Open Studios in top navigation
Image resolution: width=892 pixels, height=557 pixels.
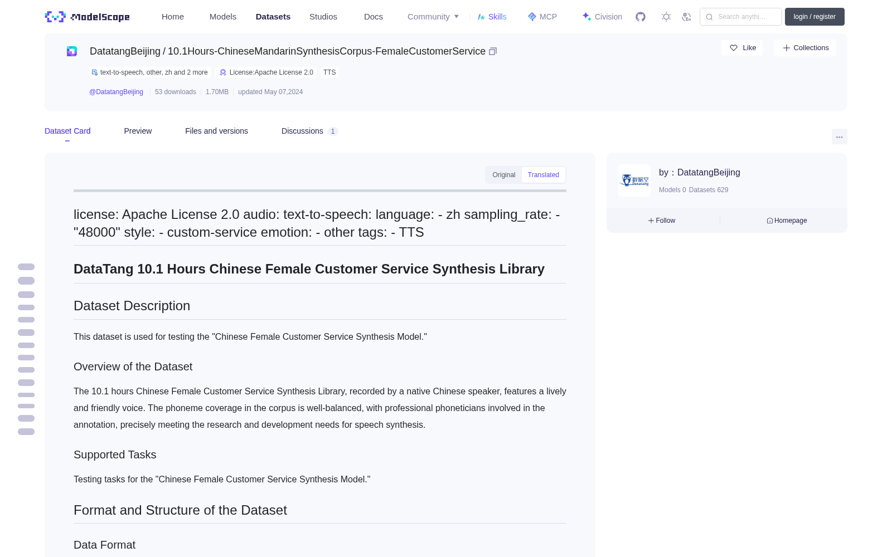323,17
